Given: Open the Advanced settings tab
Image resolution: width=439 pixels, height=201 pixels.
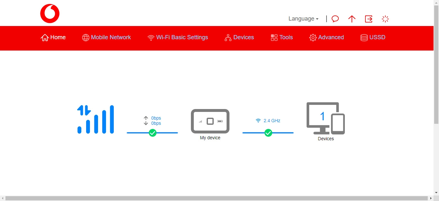Looking at the screenshot, I should (x=327, y=37).
